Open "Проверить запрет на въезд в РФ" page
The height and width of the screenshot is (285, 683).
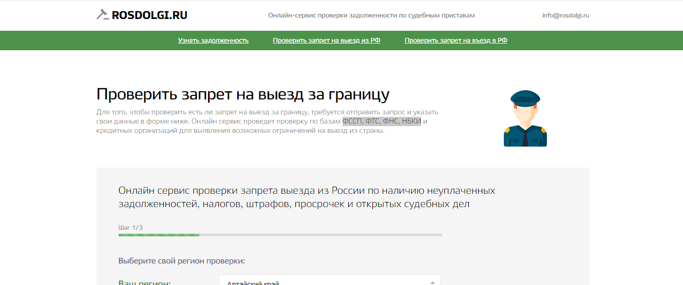pos(456,40)
